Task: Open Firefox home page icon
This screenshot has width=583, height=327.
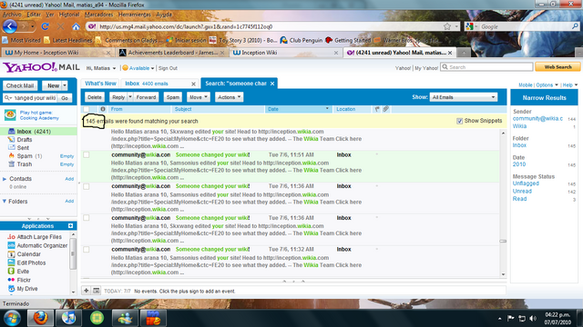Action: (x=76, y=26)
